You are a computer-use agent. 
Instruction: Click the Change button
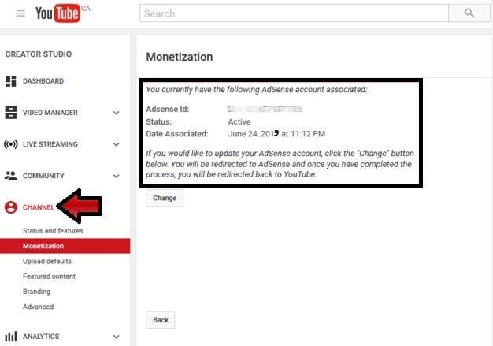coord(165,198)
